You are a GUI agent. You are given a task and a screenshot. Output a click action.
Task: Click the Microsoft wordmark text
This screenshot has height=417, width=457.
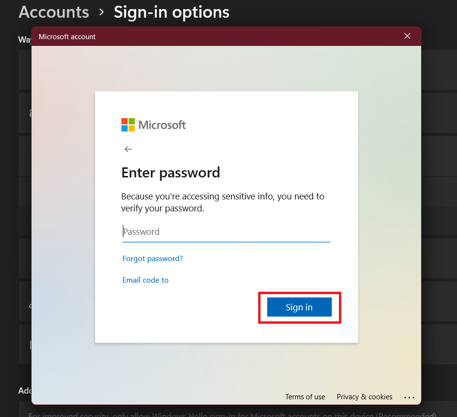162,125
